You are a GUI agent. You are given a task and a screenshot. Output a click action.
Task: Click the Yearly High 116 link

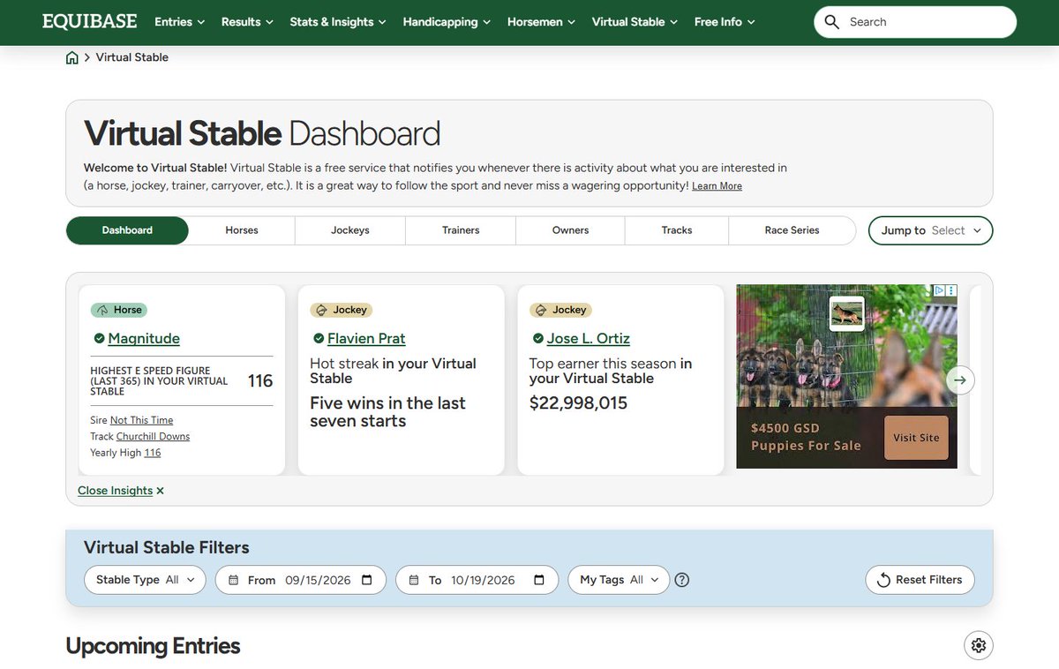click(x=153, y=453)
